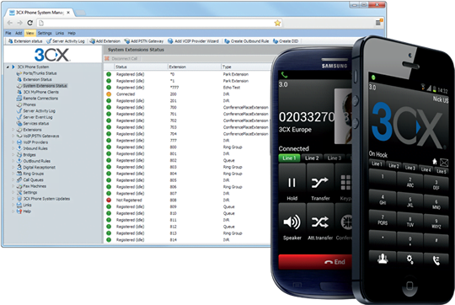
Task: Select Line 1 on Samsung phone
Action: (289, 158)
